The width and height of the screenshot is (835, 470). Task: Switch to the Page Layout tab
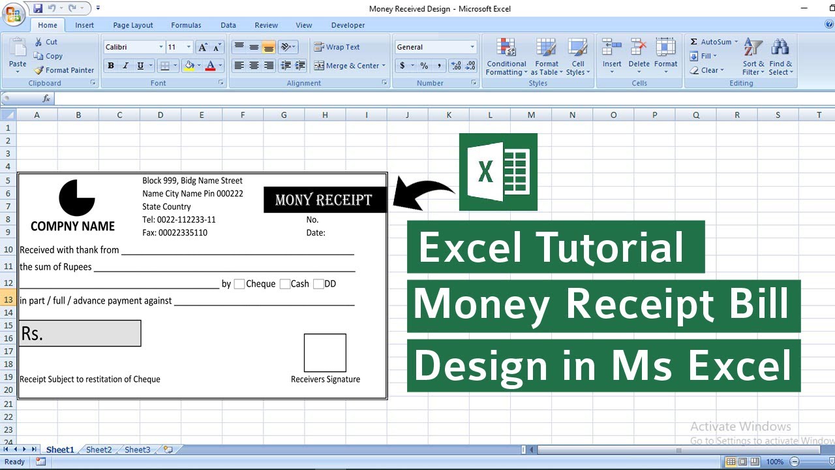coord(133,25)
